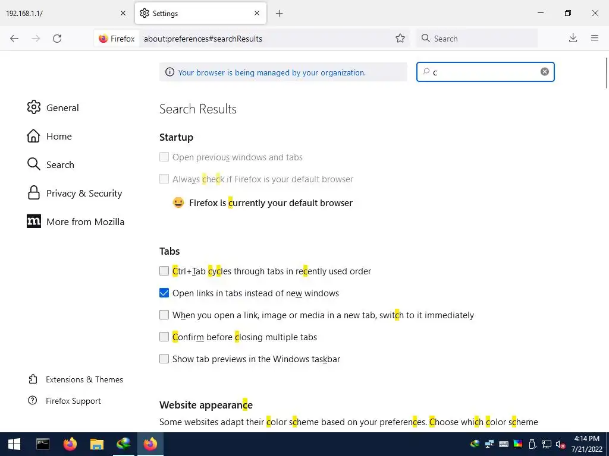This screenshot has height=456, width=609.
Task: Click Firefox is currently your default browser text
Action: pyautogui.click(x=271, y=203)
